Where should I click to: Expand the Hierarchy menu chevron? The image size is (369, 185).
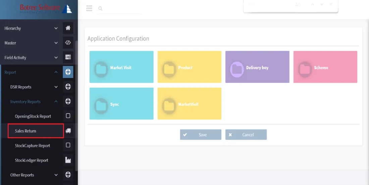56,28
